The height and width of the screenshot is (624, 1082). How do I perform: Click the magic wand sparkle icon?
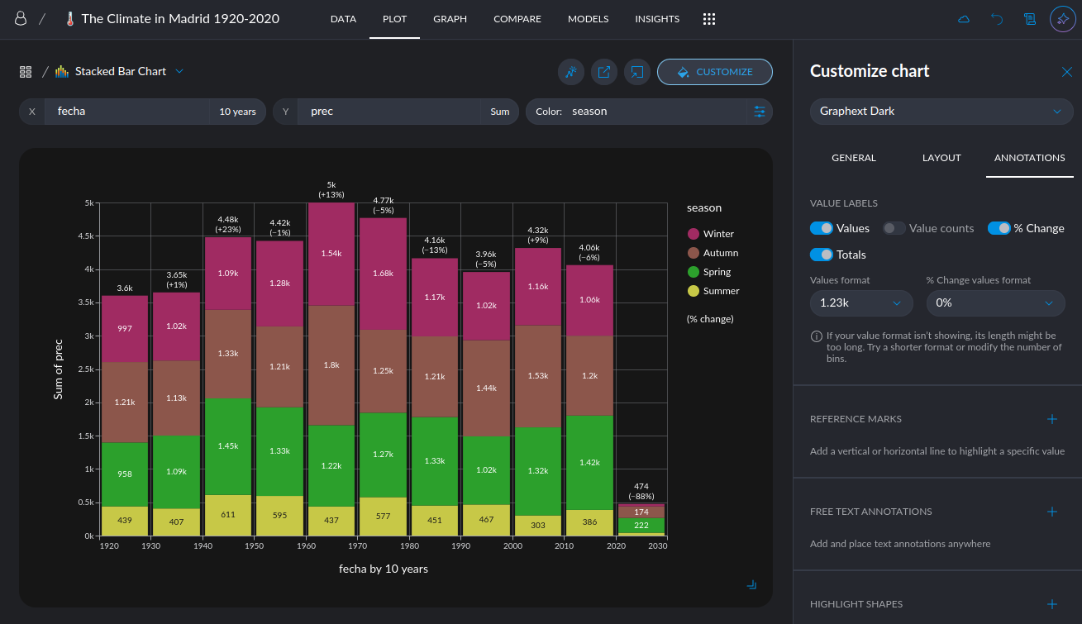571,72
